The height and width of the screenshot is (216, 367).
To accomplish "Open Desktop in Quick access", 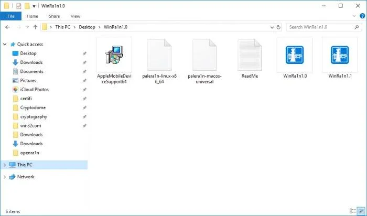I will [x=28, y=53].
